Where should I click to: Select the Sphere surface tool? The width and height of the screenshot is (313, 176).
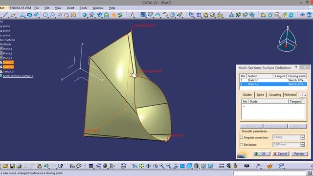[85, 15]
